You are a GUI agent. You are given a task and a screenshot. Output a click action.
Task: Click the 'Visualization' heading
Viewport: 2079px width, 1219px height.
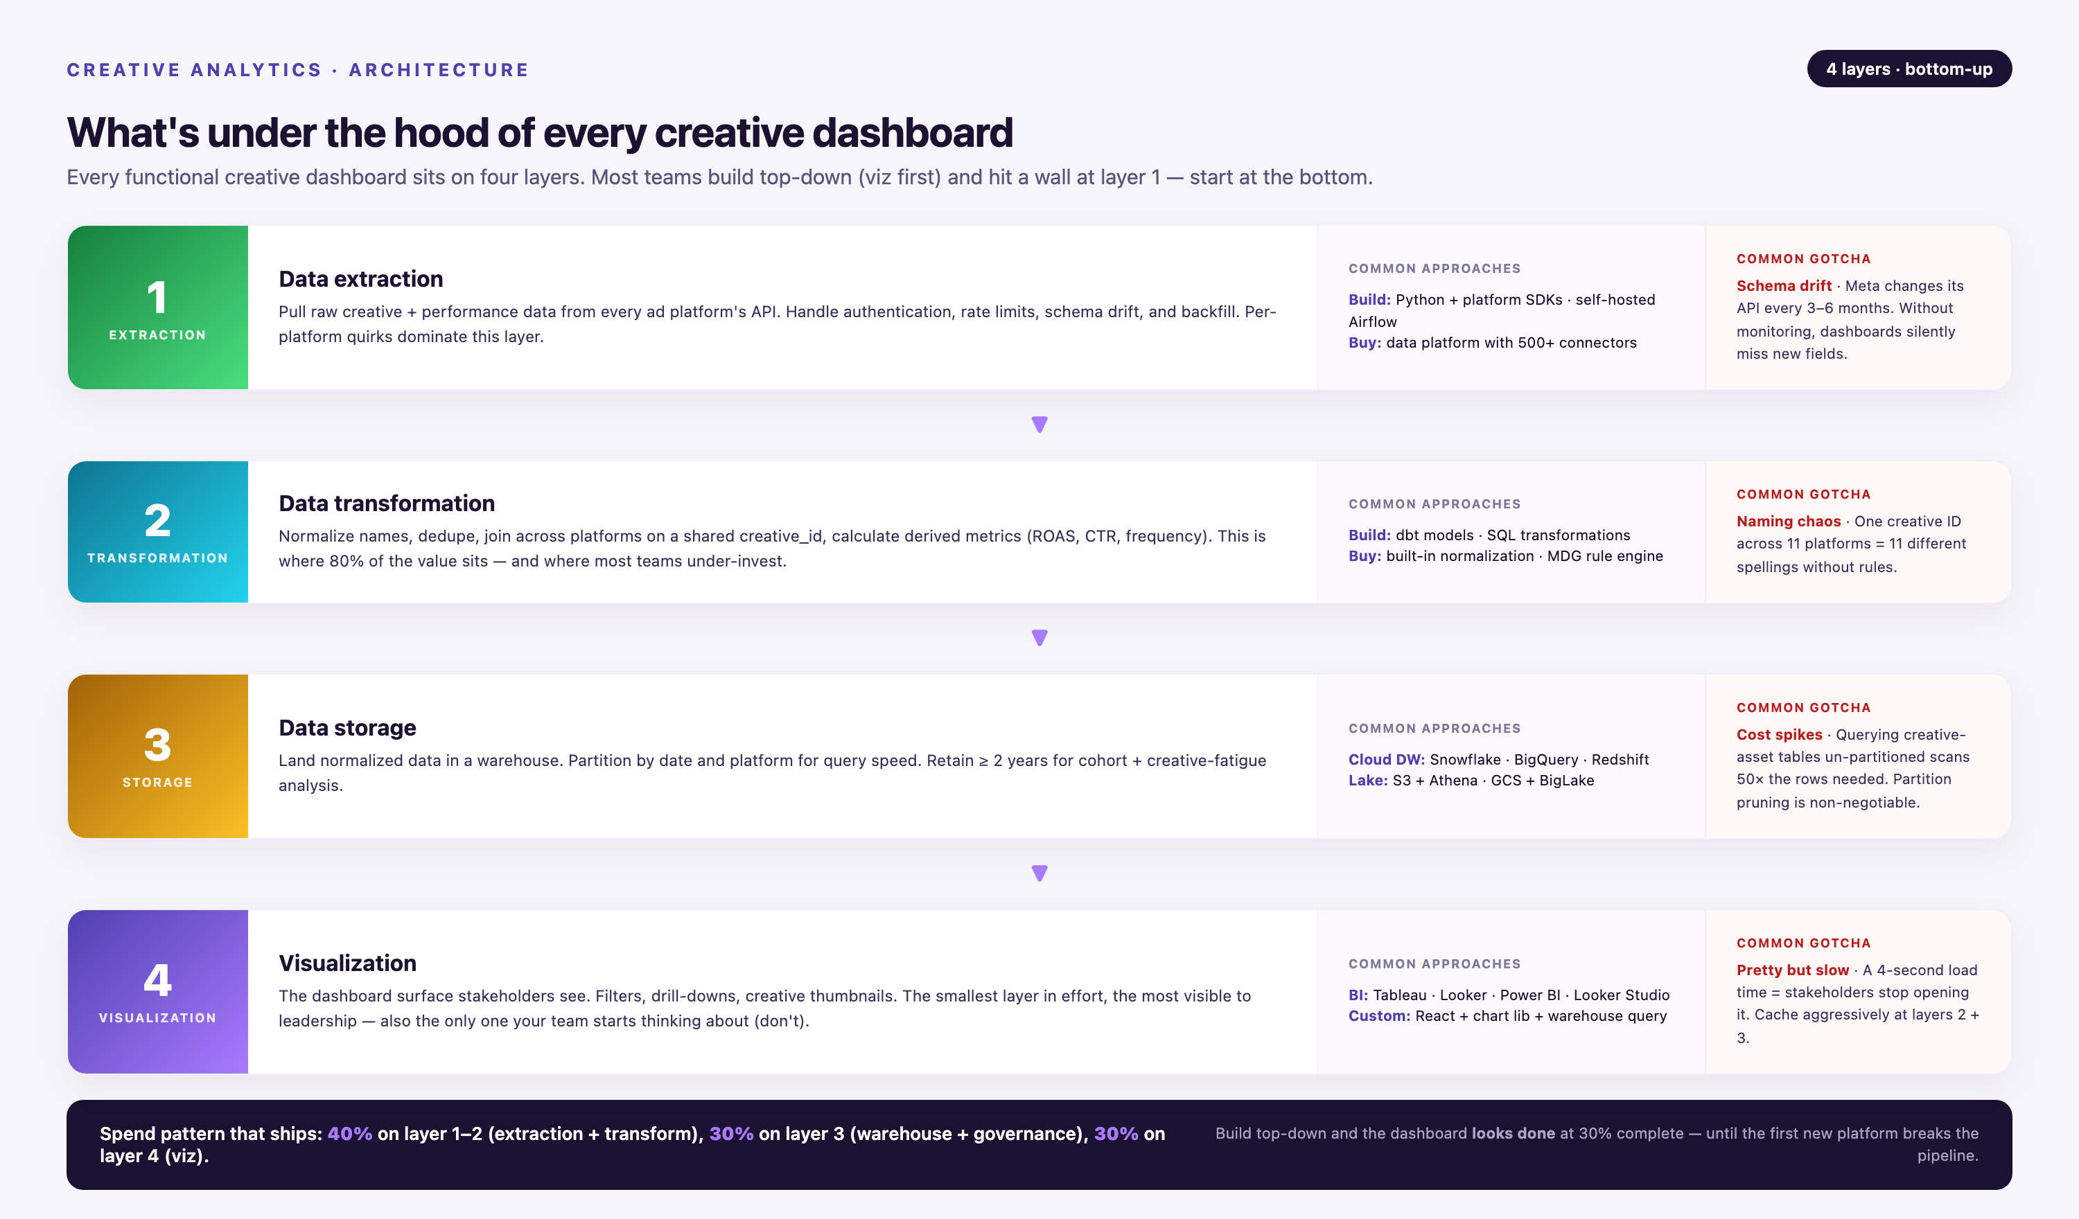point(347,963)
